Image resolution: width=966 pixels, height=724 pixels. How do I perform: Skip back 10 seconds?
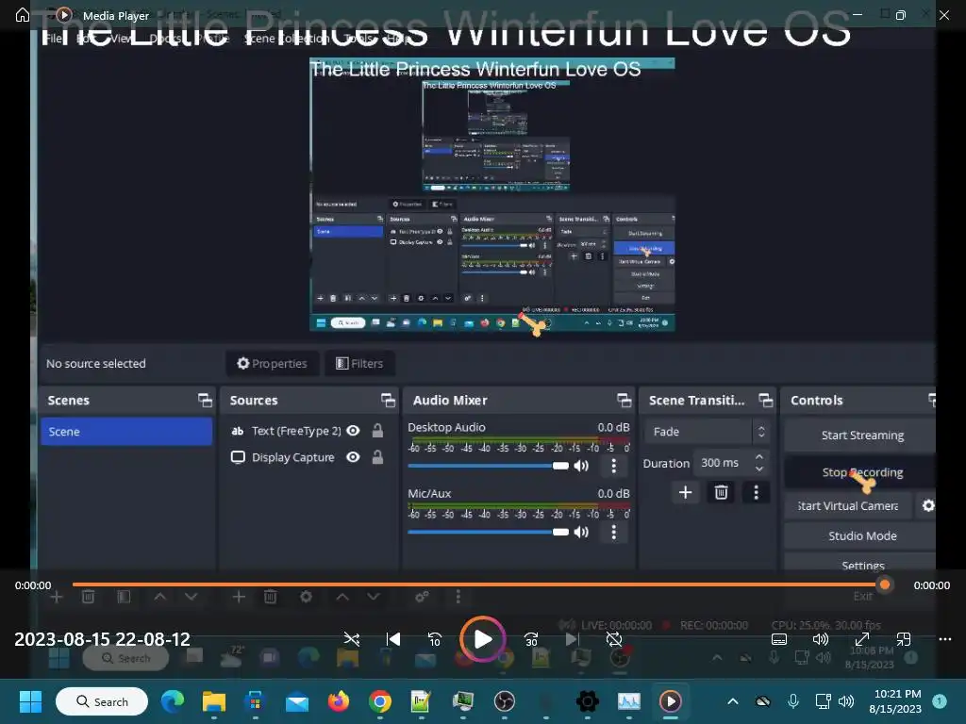point(434,639)
